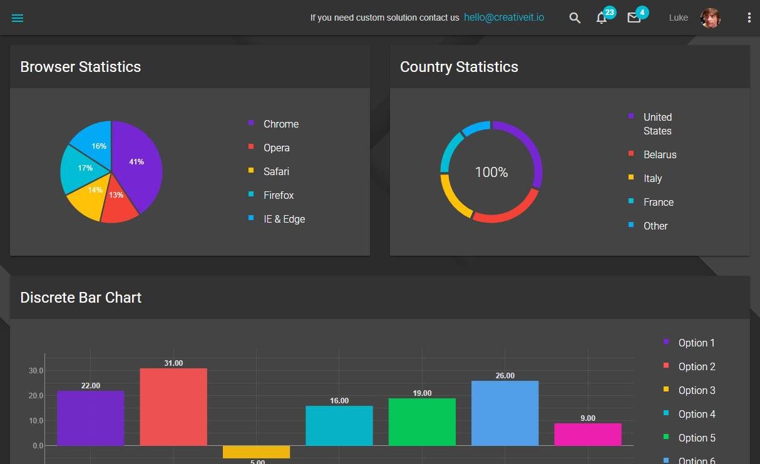Toggle Option 2 in bar chart legend
Screen dimensions: 760x464
click(x=689, y=366)
